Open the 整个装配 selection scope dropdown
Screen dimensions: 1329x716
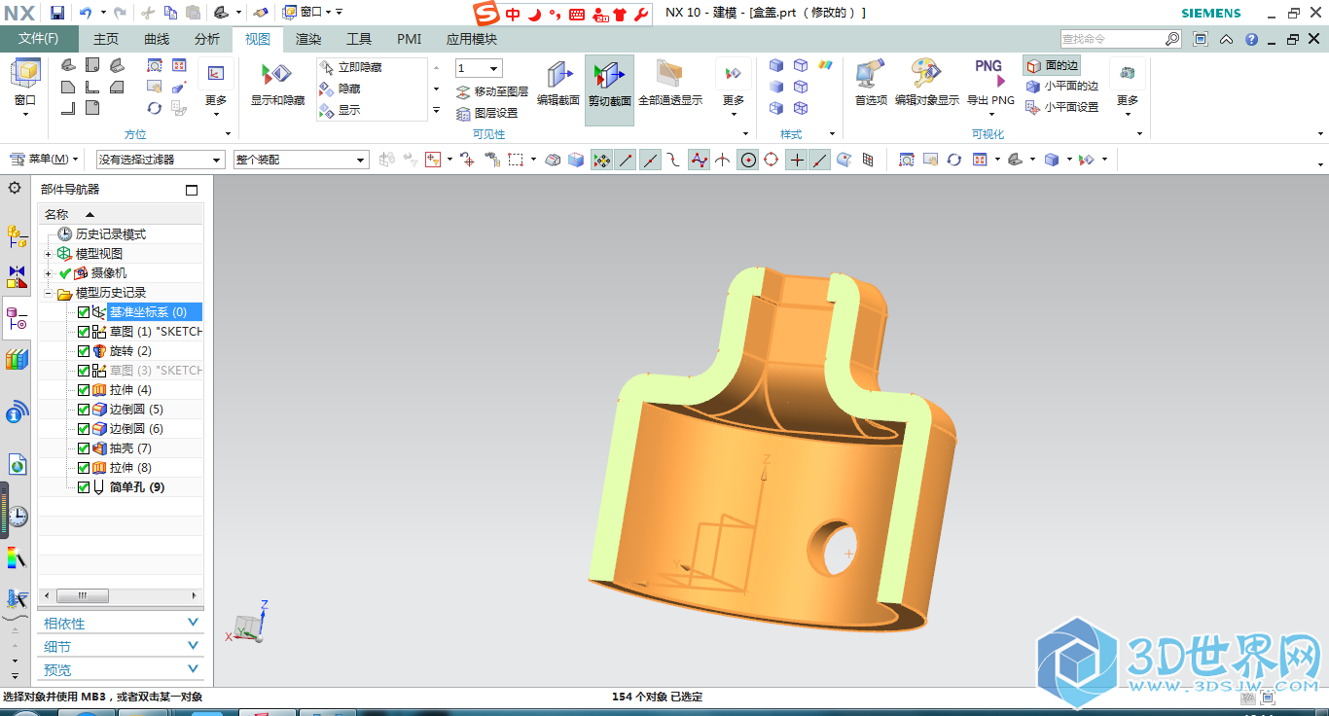(301, 160)
